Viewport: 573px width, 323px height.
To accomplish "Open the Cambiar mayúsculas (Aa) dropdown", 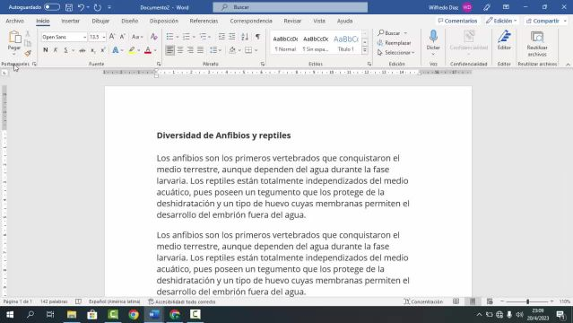I will 137,37.
